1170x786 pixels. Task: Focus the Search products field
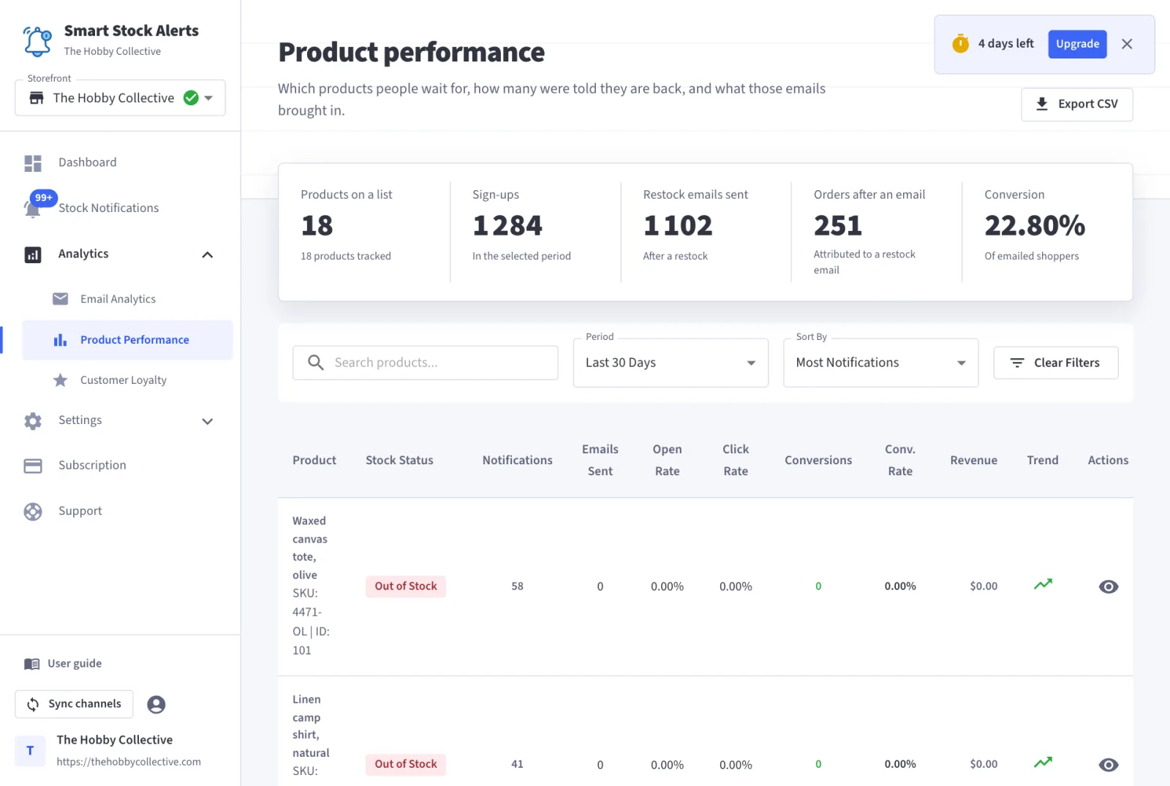(x=425, y=363)
